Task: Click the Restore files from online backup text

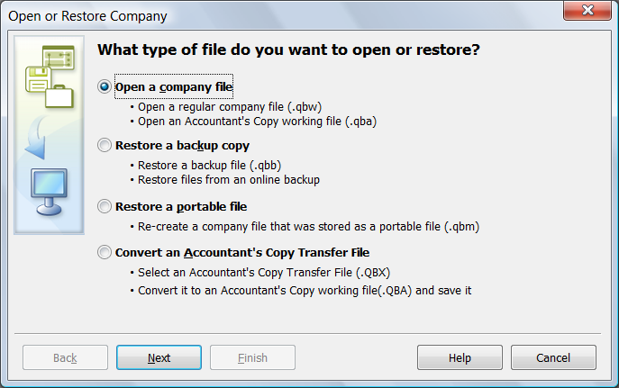Action: (228, 179)
